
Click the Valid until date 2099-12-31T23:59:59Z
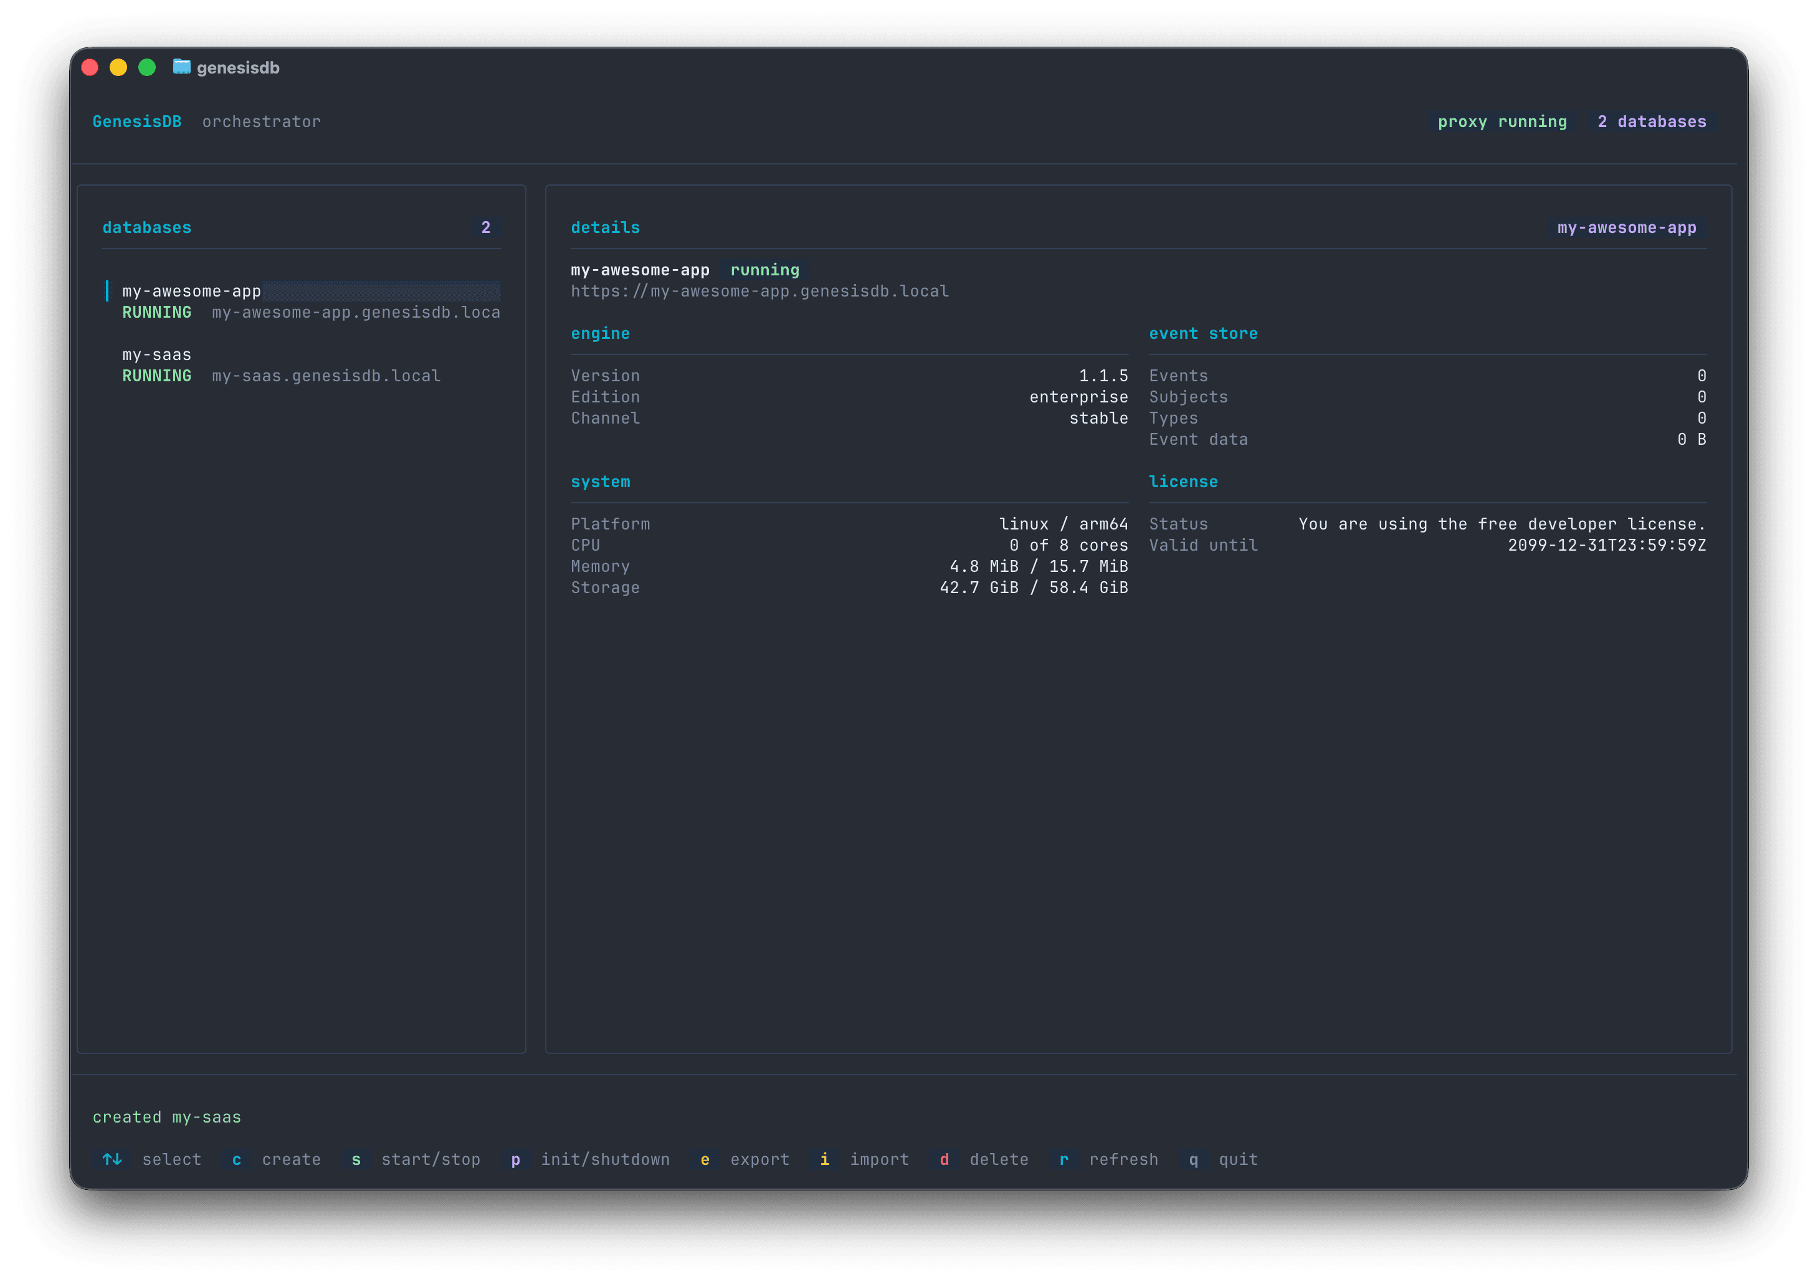[1607, 545]
